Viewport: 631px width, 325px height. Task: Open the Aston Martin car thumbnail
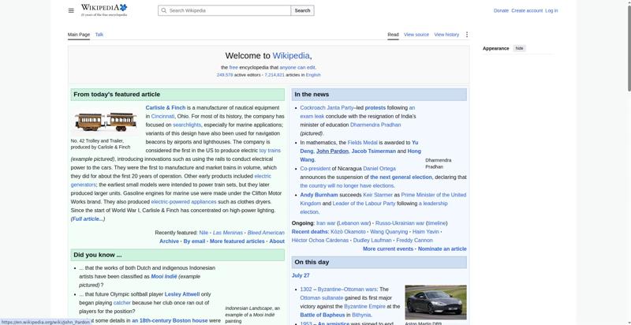tap(436, 302)
